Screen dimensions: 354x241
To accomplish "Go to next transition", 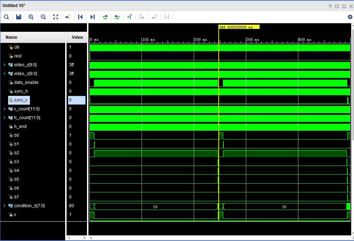I will (117, 17).
